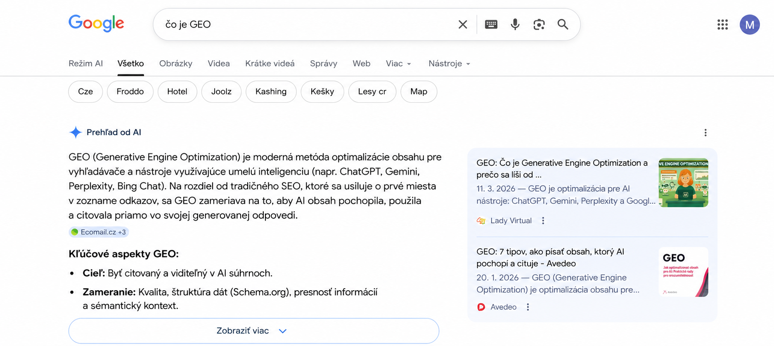
Task: Submit search with magnifying glass icon
Action: pos(563,24)
